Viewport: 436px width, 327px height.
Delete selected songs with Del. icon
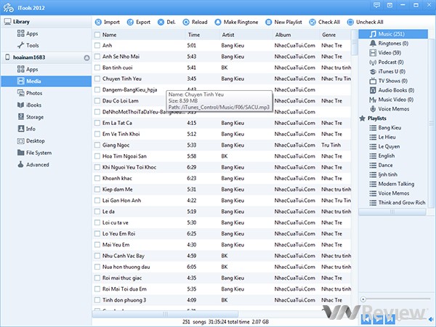coord(161,22)
